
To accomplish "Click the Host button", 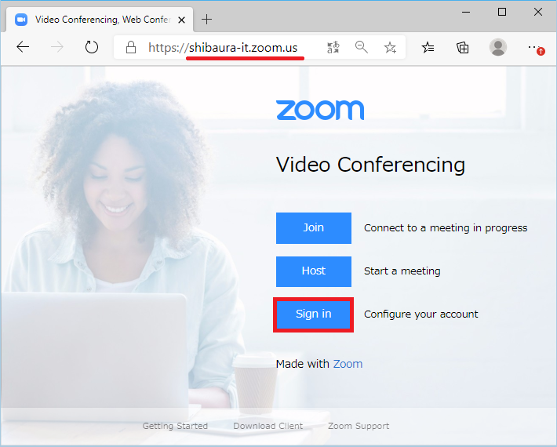I will [x=314, y=271].
